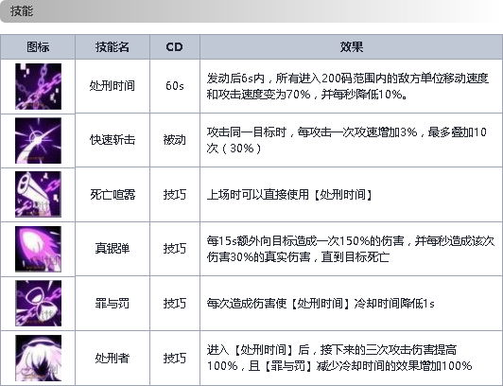This screenshot has width=503, height=386.
Task: Select the 真银弹 skill name
Action: [x=113, y=249]
